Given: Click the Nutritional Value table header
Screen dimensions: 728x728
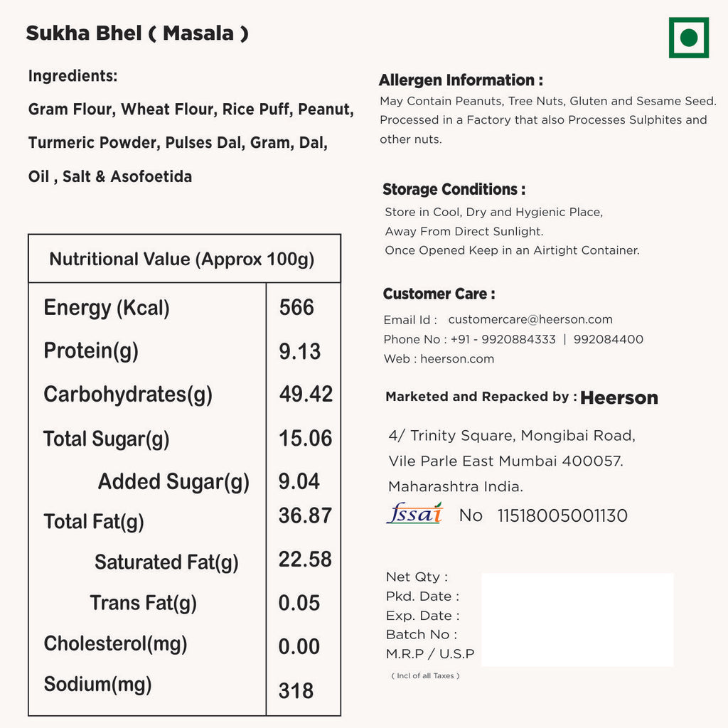Looking at the screenshot, I should [182, 259].
